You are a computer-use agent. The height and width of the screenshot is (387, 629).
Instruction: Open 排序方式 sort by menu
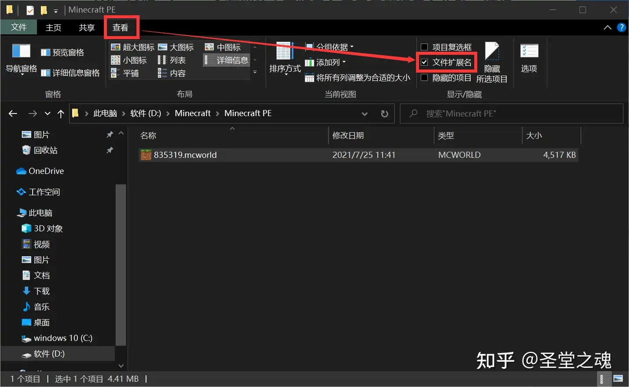[x=285, y=59]
